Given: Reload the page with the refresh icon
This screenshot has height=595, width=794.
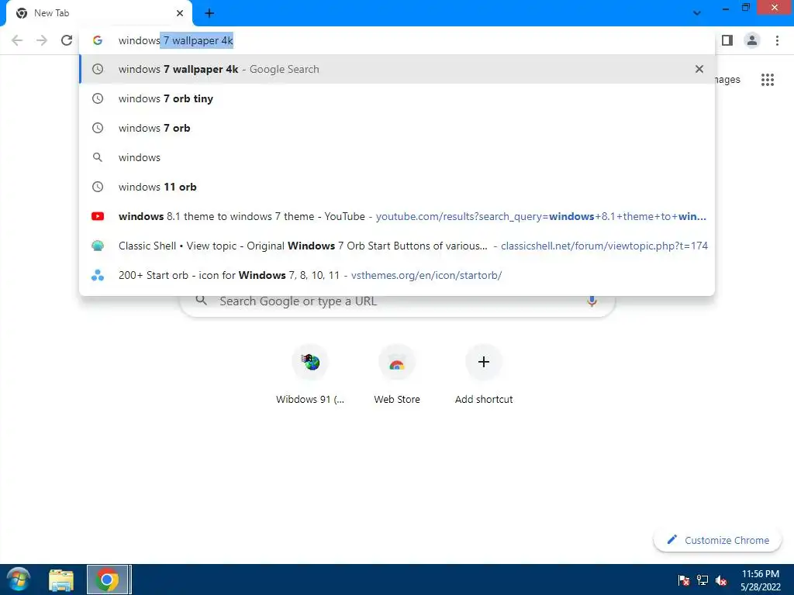Looking at the screenshot, I should [x=67, y=40].
